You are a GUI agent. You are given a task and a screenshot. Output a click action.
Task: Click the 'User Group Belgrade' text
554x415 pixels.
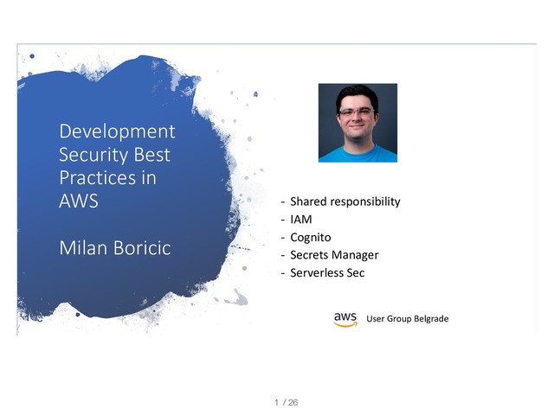pos(408,319)
